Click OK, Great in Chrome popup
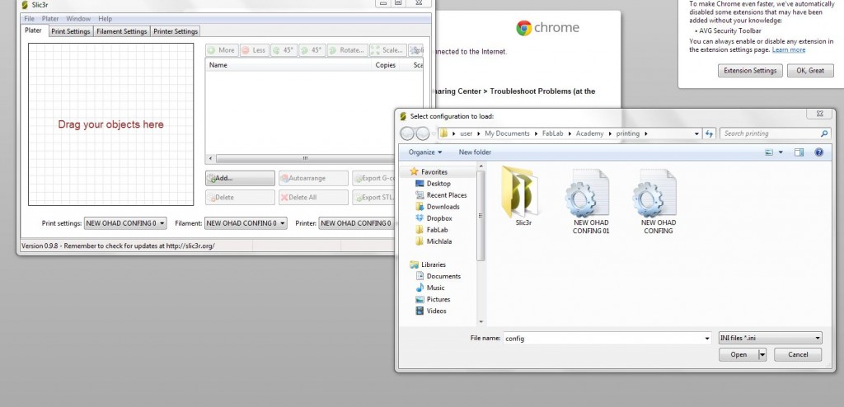 pos(810,71)
